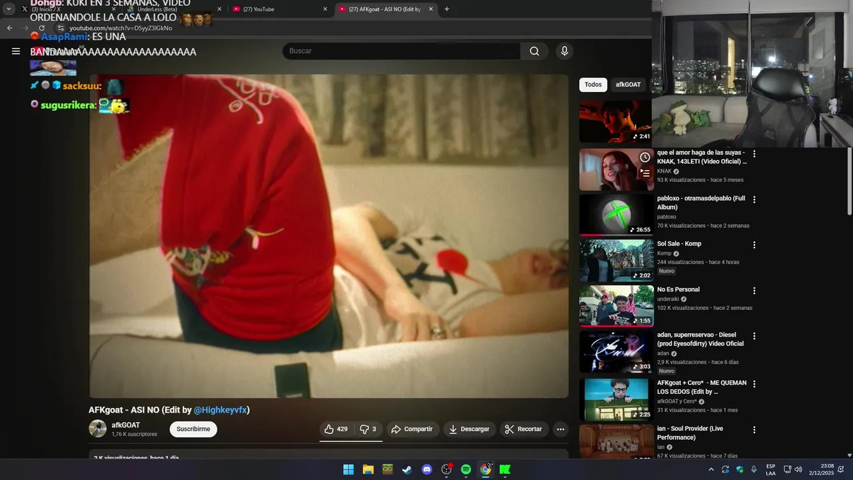853x480 pixels.
Task: Open Sol Sale - Komp thumbnail
Action: [x=616, y=261]
